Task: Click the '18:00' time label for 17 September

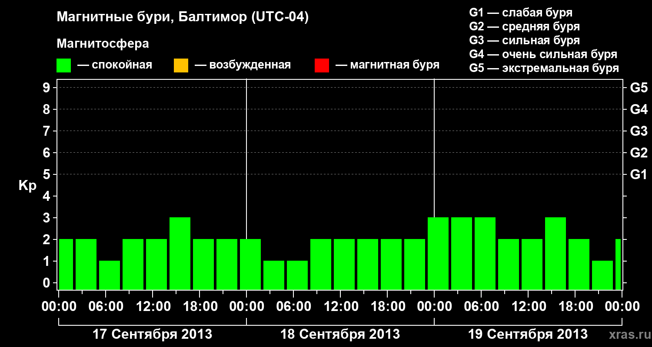Action: 200,307
